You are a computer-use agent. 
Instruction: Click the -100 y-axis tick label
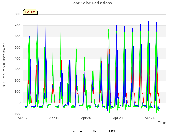point(17,114)
